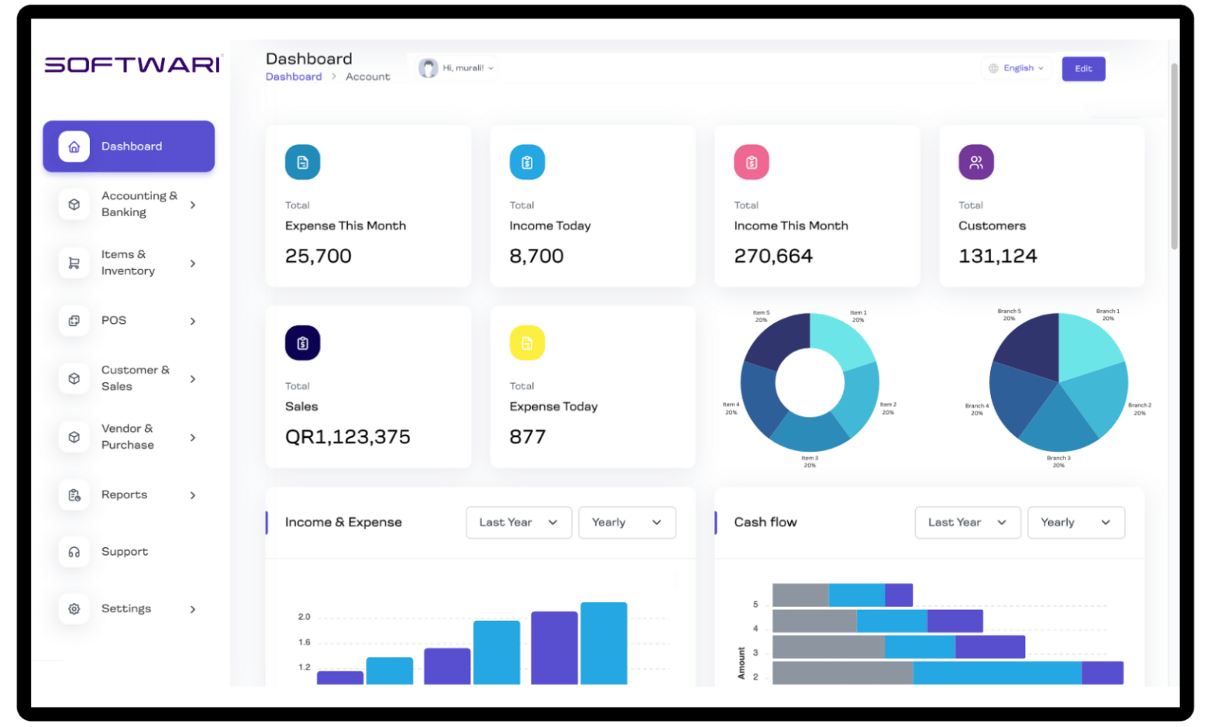
Task: Open Cash flow Last Year dropdown
Action: (968, 523)
